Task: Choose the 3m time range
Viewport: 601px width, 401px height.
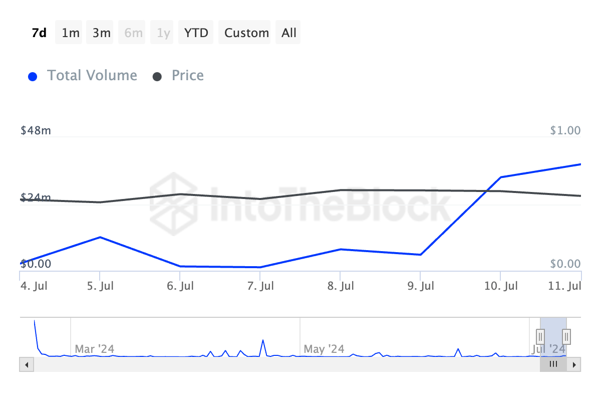Action: pyautogui.click(x=101, y=33)
